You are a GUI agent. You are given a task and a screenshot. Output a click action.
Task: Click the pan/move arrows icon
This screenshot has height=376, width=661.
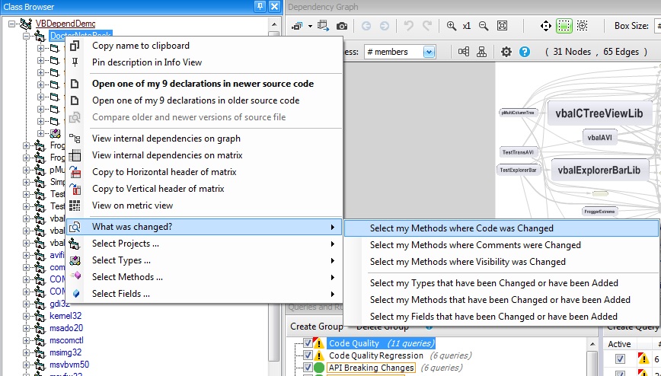[545, 26]
